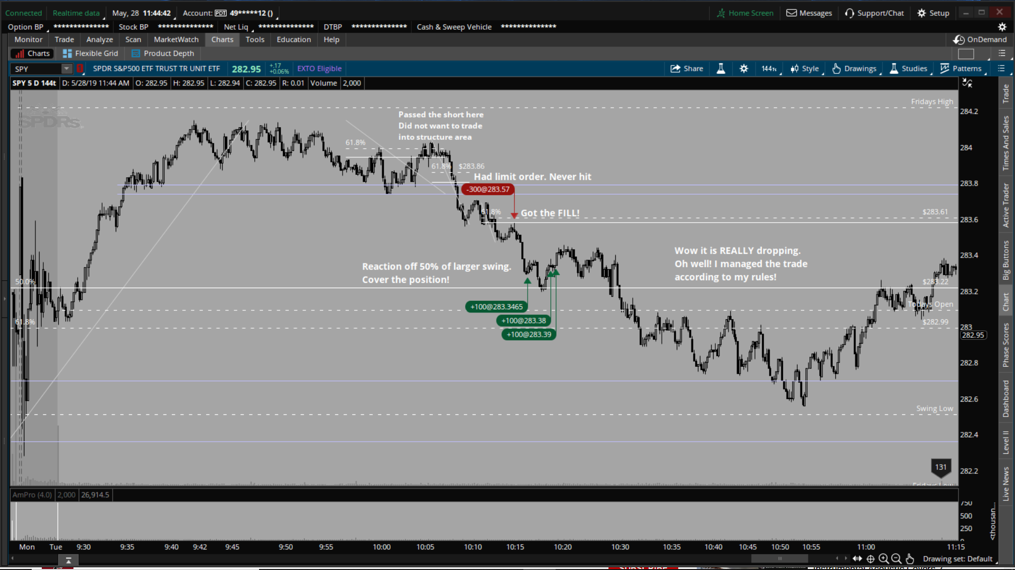Open the Share chart option

click(x=686, y=69)
